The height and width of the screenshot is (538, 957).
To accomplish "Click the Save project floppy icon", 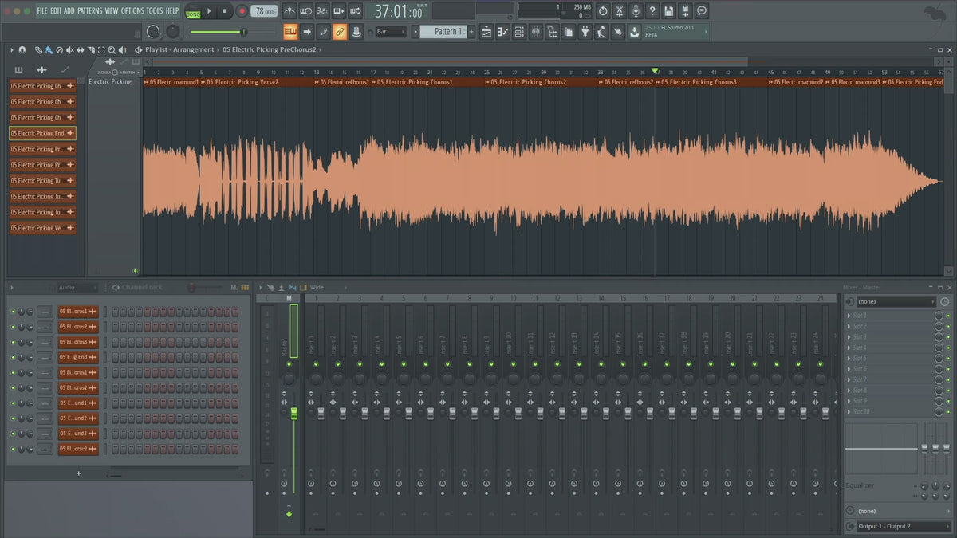I will [x=669, y=11].
